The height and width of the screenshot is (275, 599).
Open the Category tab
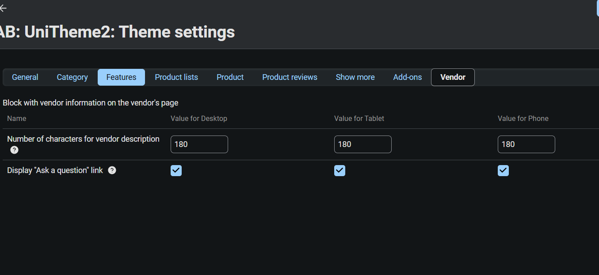72,77
